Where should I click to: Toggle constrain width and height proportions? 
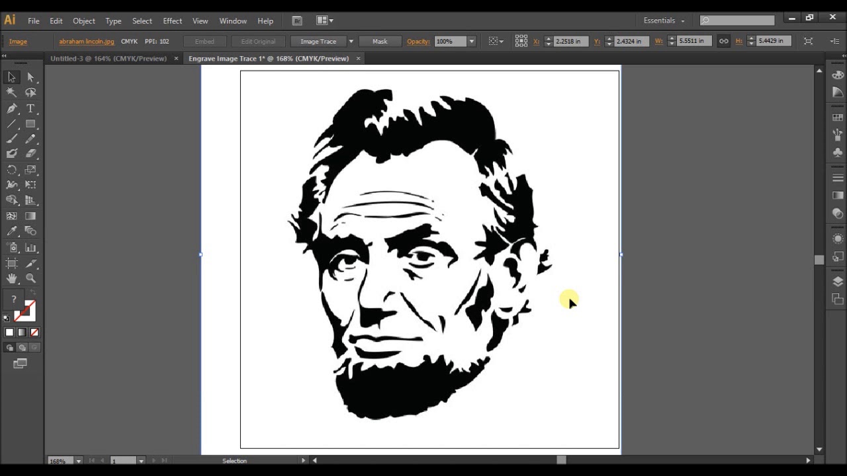724,41
